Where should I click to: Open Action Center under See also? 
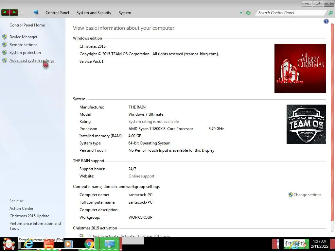point(21,209)
